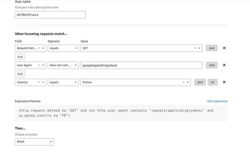Screen dimensions: 250x152
Task: Open the 'does not contain' operator dropdown
Action: click(63, 65)
